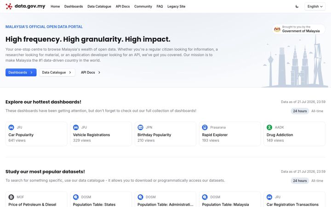Viewport: 331px width, 207px height.
Task: Open the Community nav item
Action: 143,6
